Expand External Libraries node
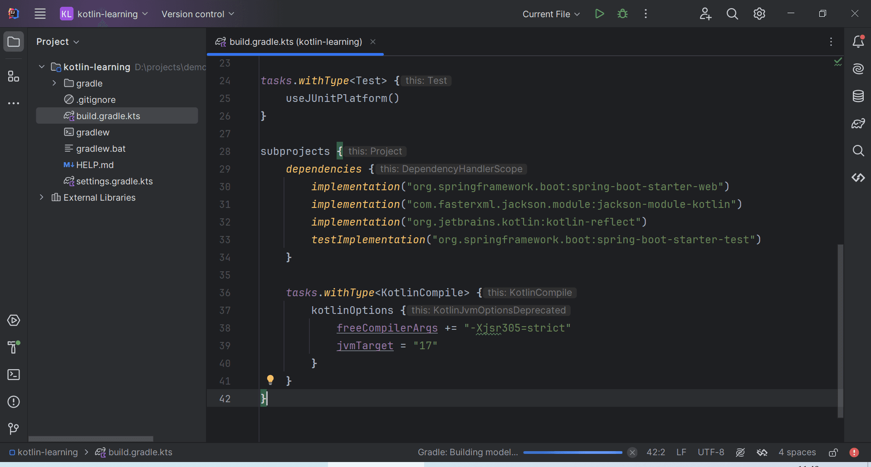Viewport: 871px width, 467px height. [42, 197]
